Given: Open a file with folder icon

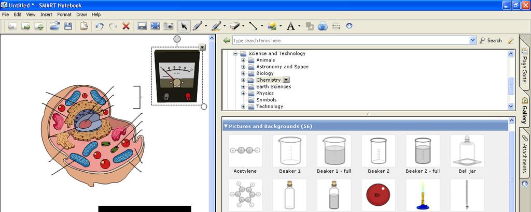Looking at the screenshot, I should click(x=54, y=26).
